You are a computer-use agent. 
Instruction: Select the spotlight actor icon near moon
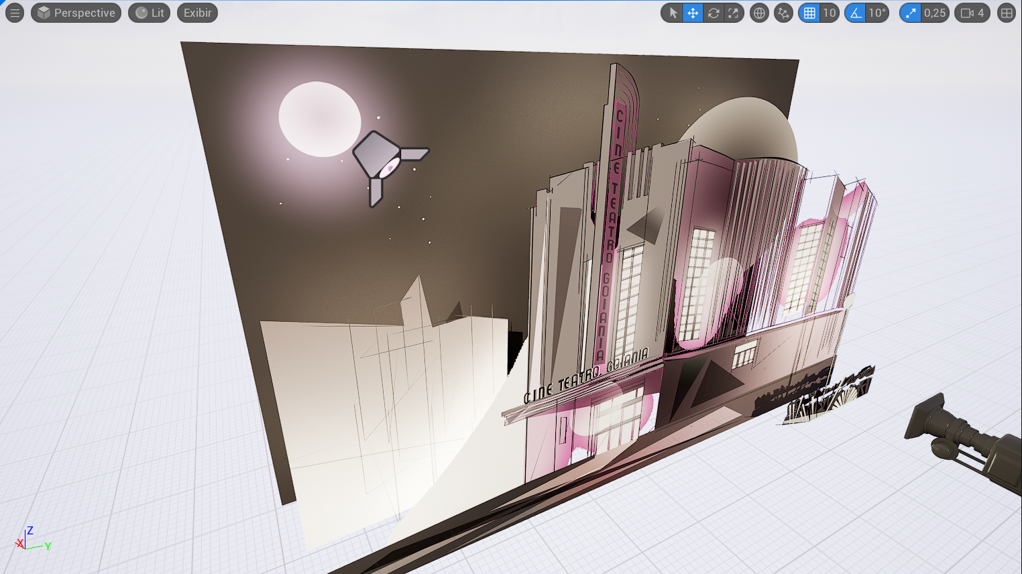point(390,168)
